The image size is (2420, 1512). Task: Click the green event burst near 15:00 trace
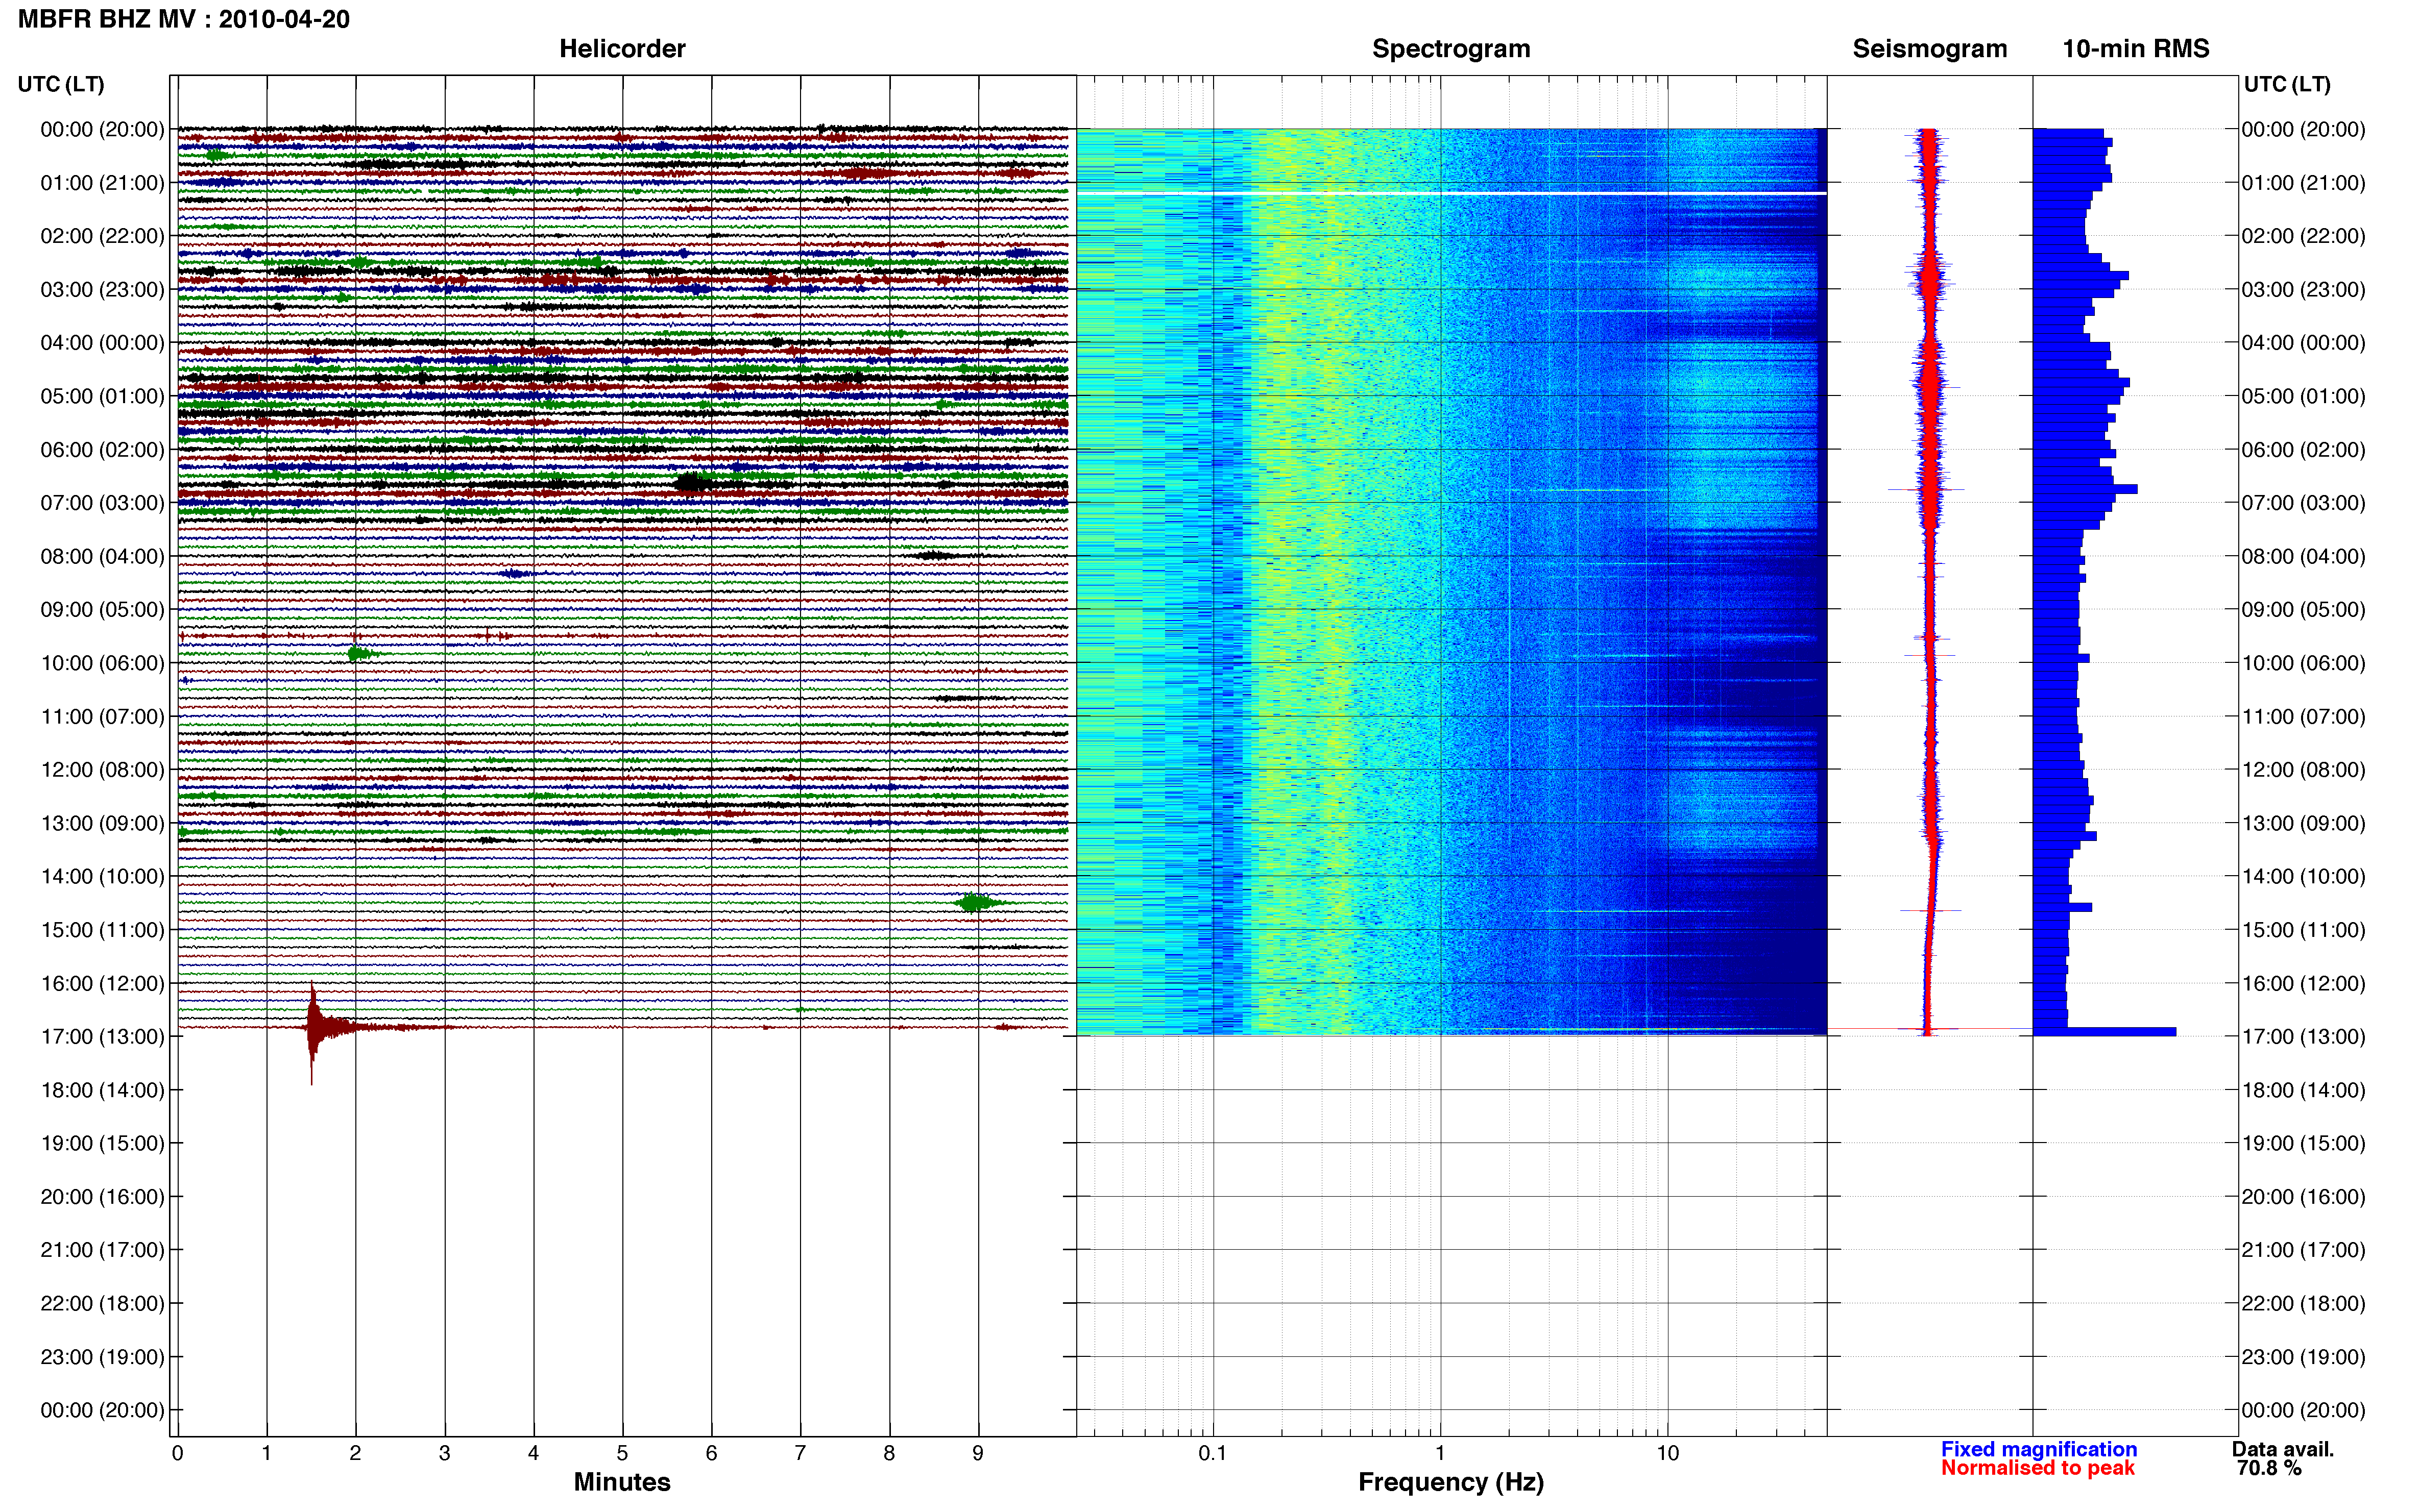point(974,903)
